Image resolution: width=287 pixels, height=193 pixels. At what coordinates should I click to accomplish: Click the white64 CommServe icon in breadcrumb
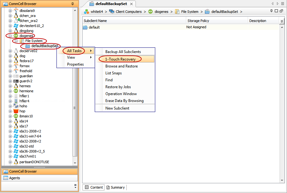click(87, 12)
